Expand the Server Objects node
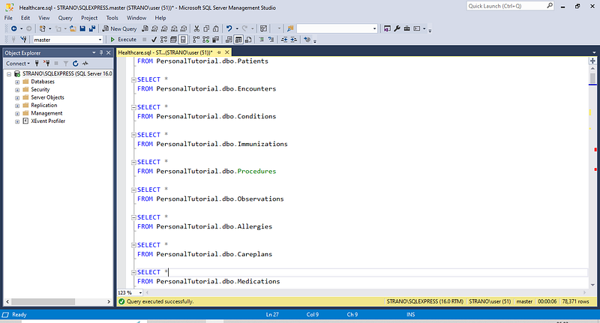 click(16, 98)
